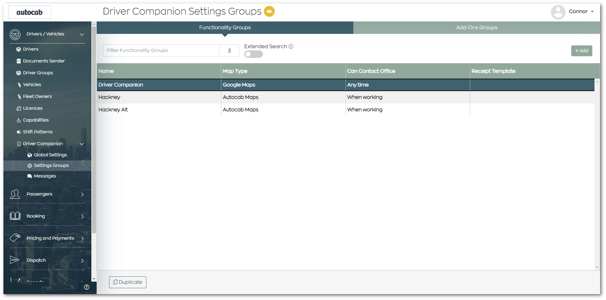Screen dimensions: 606x300
Task: Click sidebar scrollbar down arrow
Action: [94, 279]
